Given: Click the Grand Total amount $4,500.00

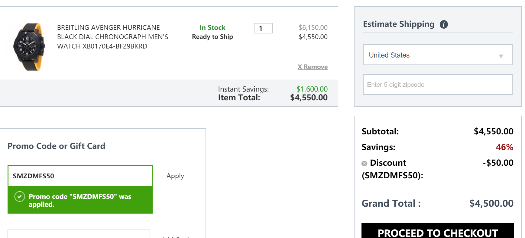Looking at the screenshot, I should point(491,203).
